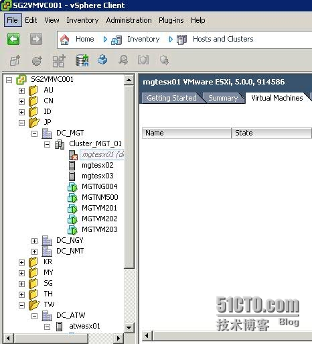
Task: Click the last grayed toolbar icon
Action: point(164,60)
